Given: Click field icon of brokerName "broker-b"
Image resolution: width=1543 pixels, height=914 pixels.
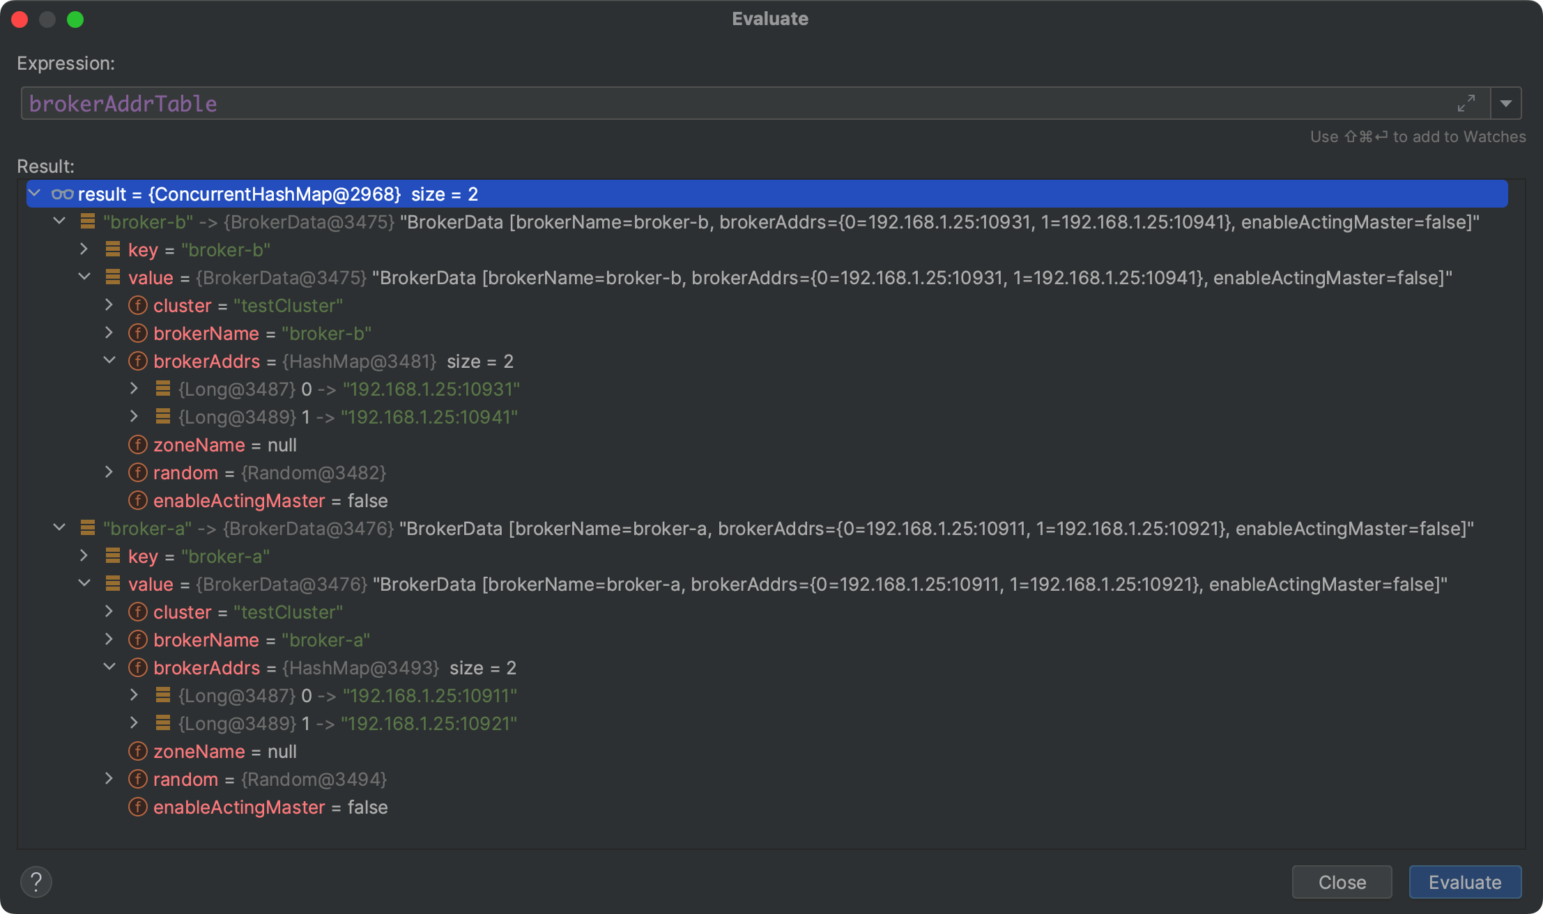Looking at the screenshot, I should [138, 333].
